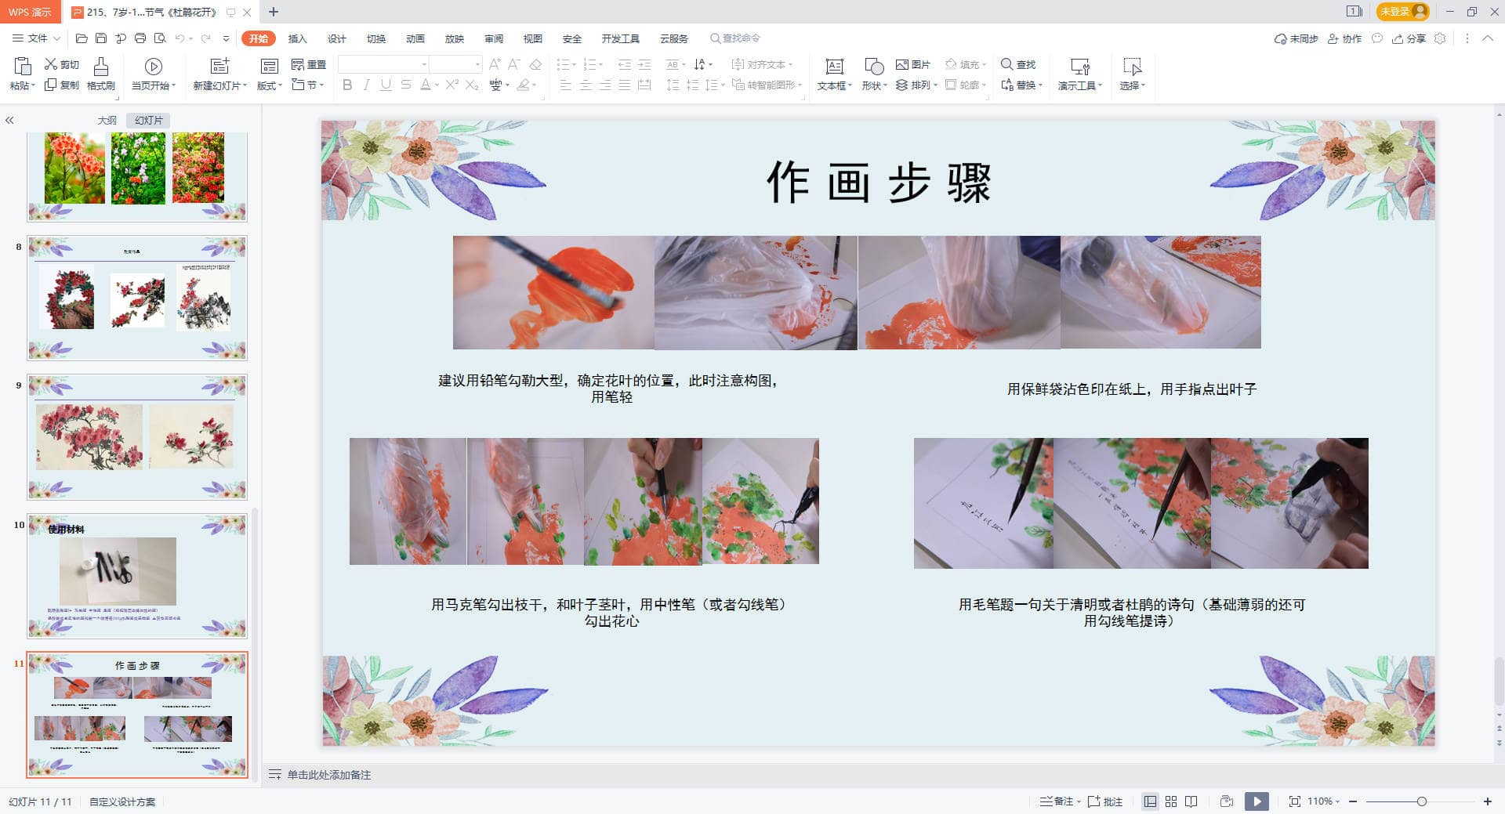This screenshot has height=814, width=1505.
Task: Click the Redo arrow icon
Action: pos(205,38)
